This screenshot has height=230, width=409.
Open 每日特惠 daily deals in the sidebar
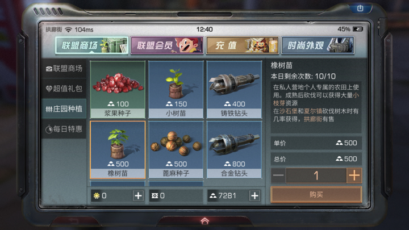(x=64, y=129)
